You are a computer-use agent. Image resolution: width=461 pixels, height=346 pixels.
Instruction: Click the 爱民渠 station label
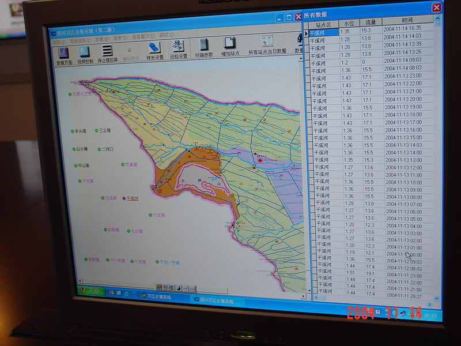[93, 260]
